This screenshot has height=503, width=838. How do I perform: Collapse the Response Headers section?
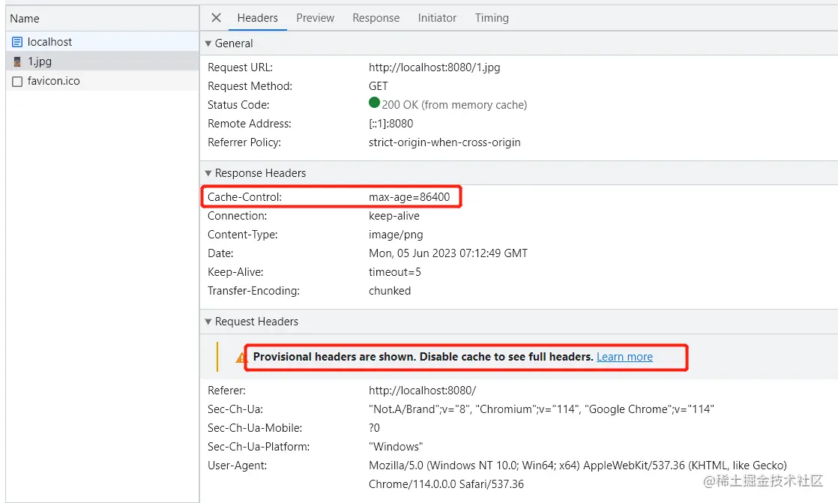coord(208,173)
